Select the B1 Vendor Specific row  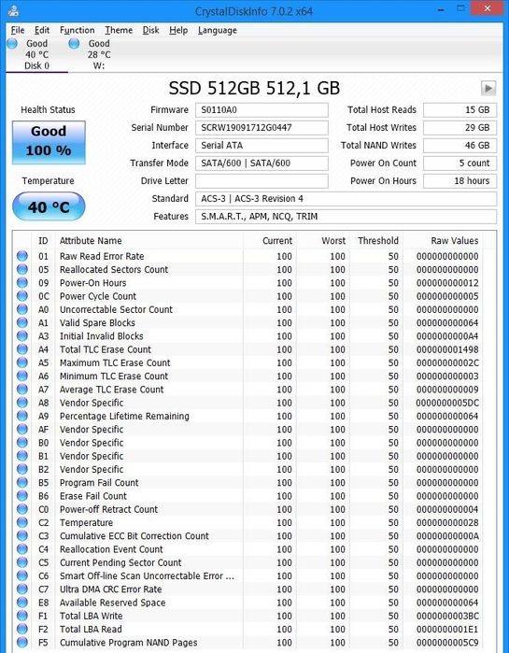click(x=248, y=456)
